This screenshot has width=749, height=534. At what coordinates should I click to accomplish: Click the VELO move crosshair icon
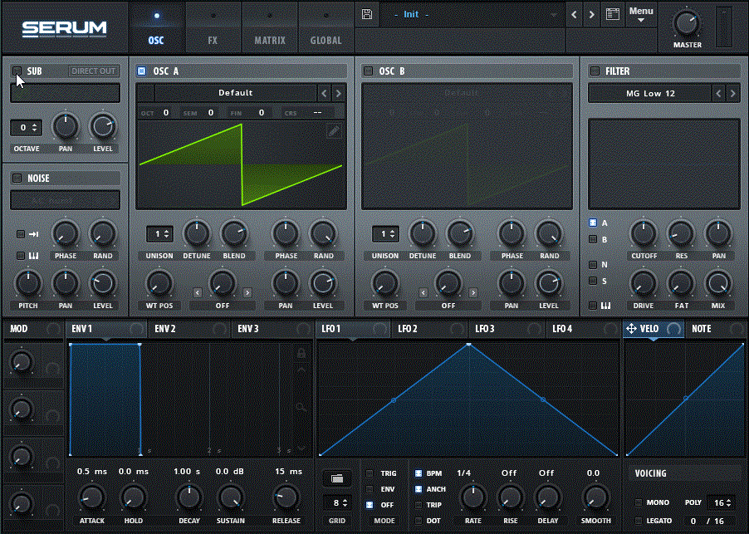pyautogui.click(x=631, y=329)
